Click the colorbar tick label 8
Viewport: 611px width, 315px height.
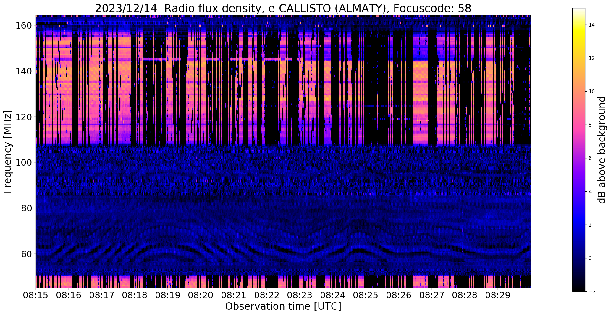[590, 125]
